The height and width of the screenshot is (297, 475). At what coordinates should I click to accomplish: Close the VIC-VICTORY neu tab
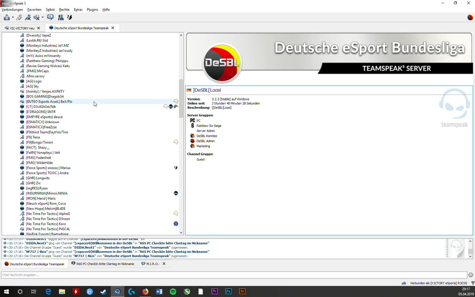pyautogui.click(x=38, y=28)
